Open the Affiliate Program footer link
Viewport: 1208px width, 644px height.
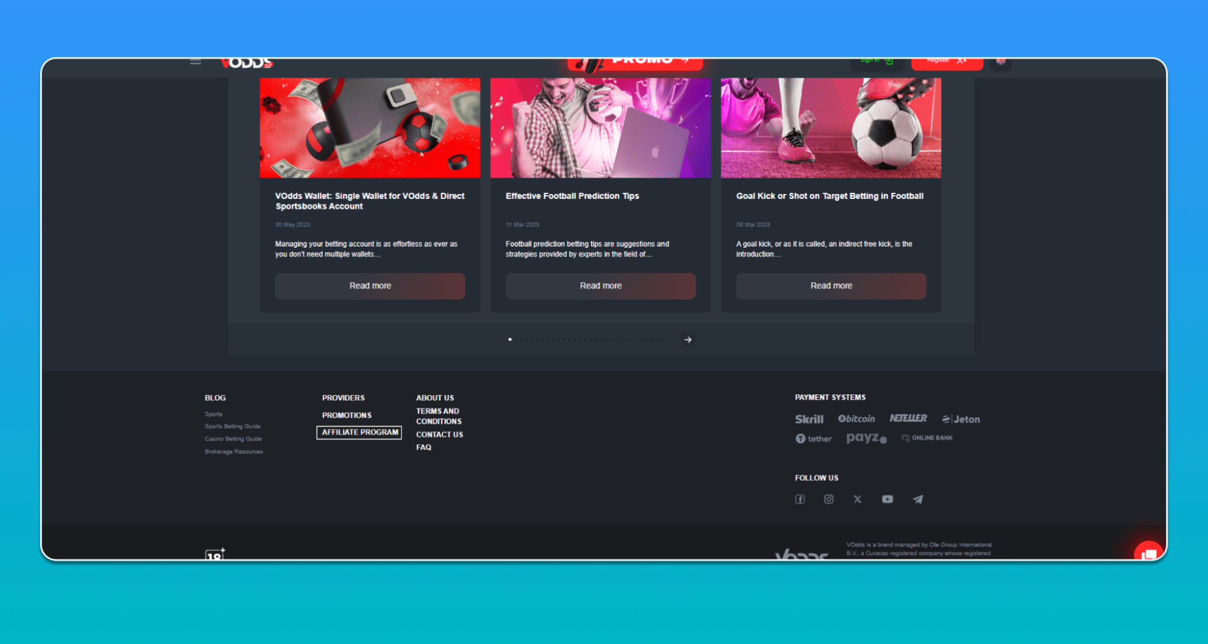click(x=360, y=433)
